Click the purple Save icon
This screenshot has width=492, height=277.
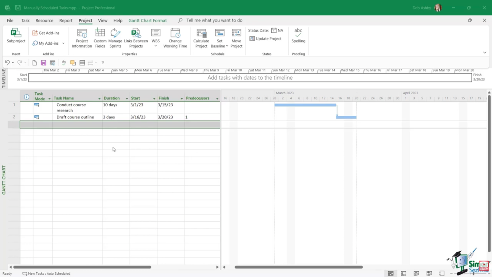point(44,63)
